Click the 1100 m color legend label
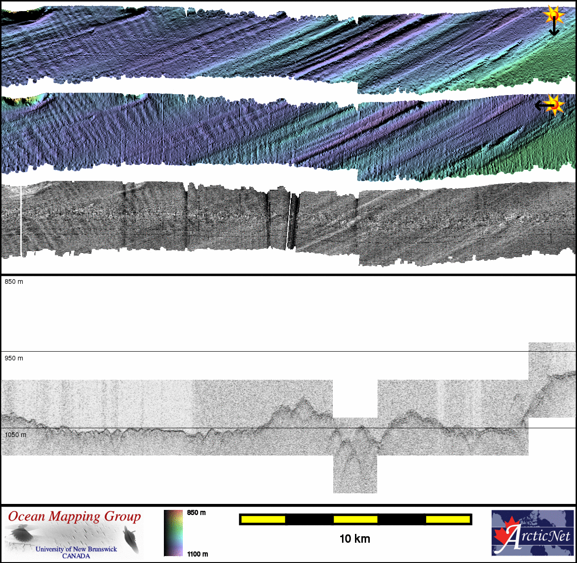Image resolution: width=577 pixels, height=563 pixels. (x=198, y=554)
